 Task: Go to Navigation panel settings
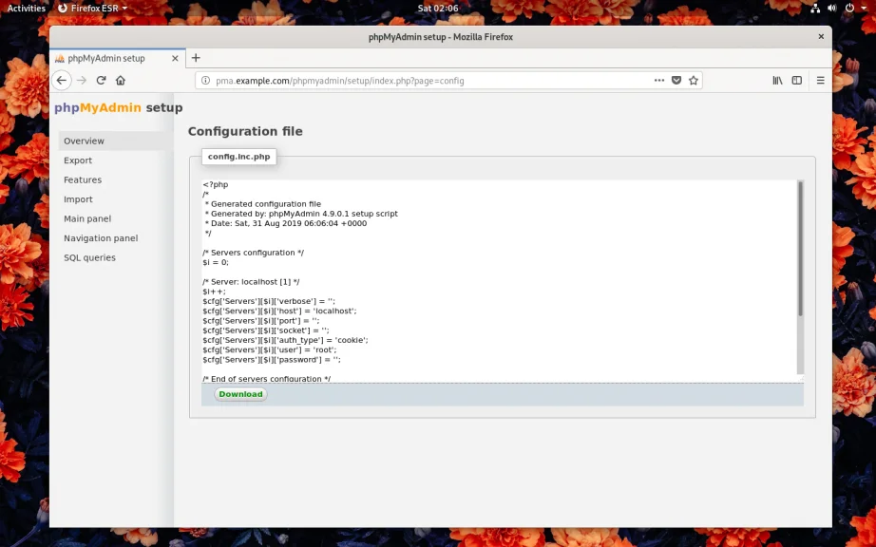pyautogui.click(x=101, y=238)
